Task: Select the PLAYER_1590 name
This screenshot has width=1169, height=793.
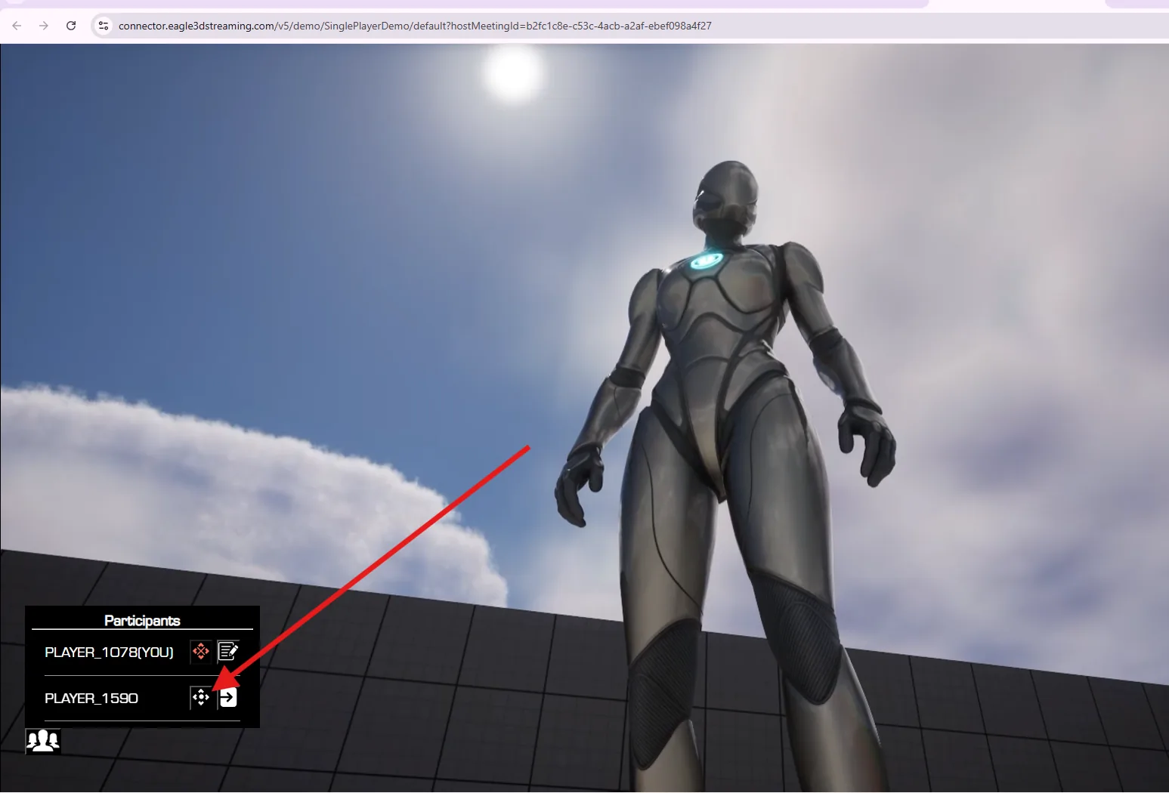Action: point(91,699)
